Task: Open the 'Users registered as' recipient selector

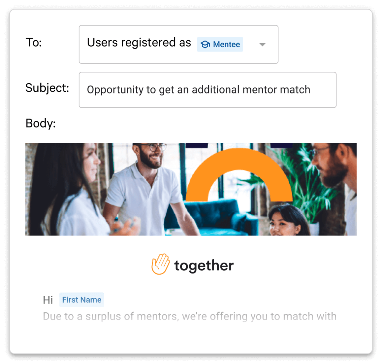Action: 178,44
